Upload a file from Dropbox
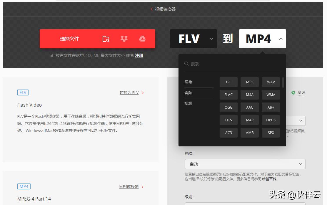The image size is (327, 205). pos(124,38)
